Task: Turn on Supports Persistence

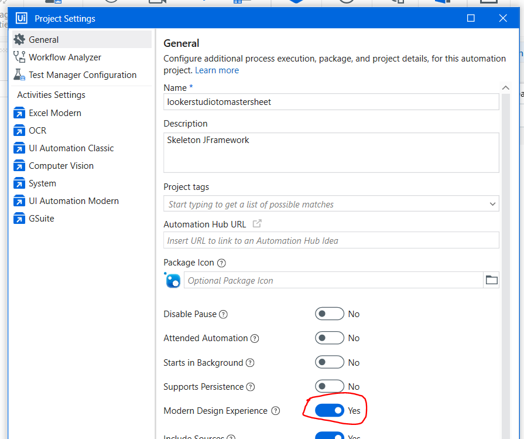Action: 330,386
